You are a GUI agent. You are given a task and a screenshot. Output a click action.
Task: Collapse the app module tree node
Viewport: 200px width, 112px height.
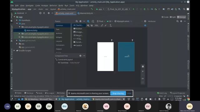(x=14, y=17)
